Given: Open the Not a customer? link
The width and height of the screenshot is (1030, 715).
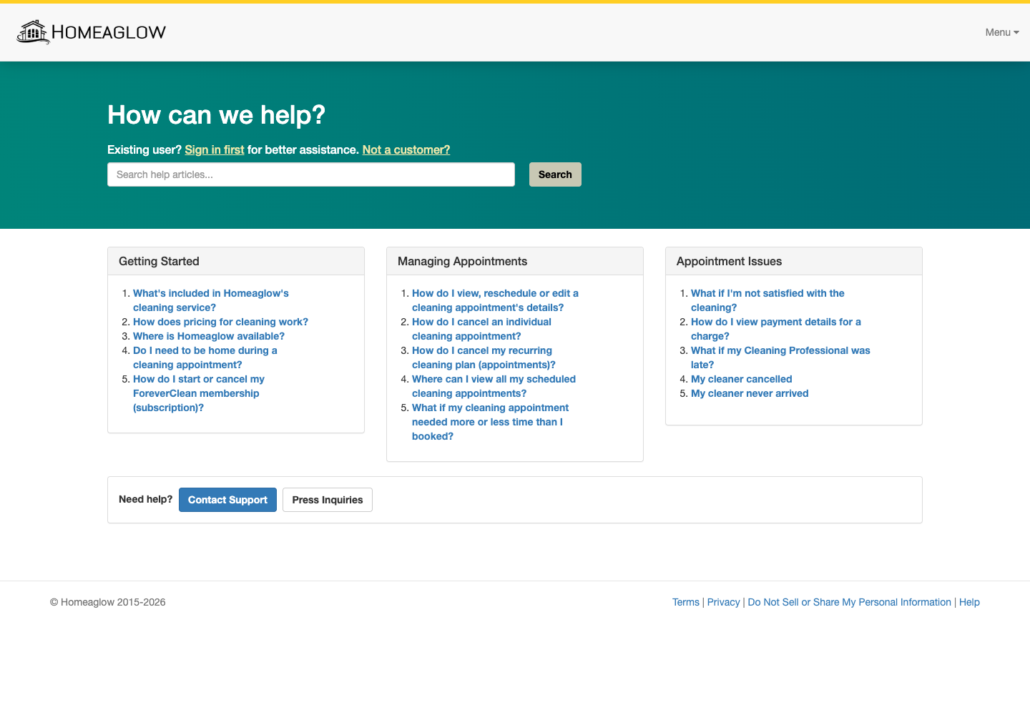Looking at the screenshot, I should [406, 149].
